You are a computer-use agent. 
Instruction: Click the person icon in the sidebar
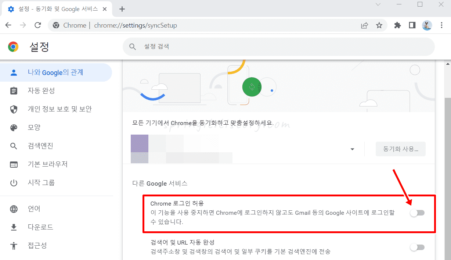[x=14, y=72]
